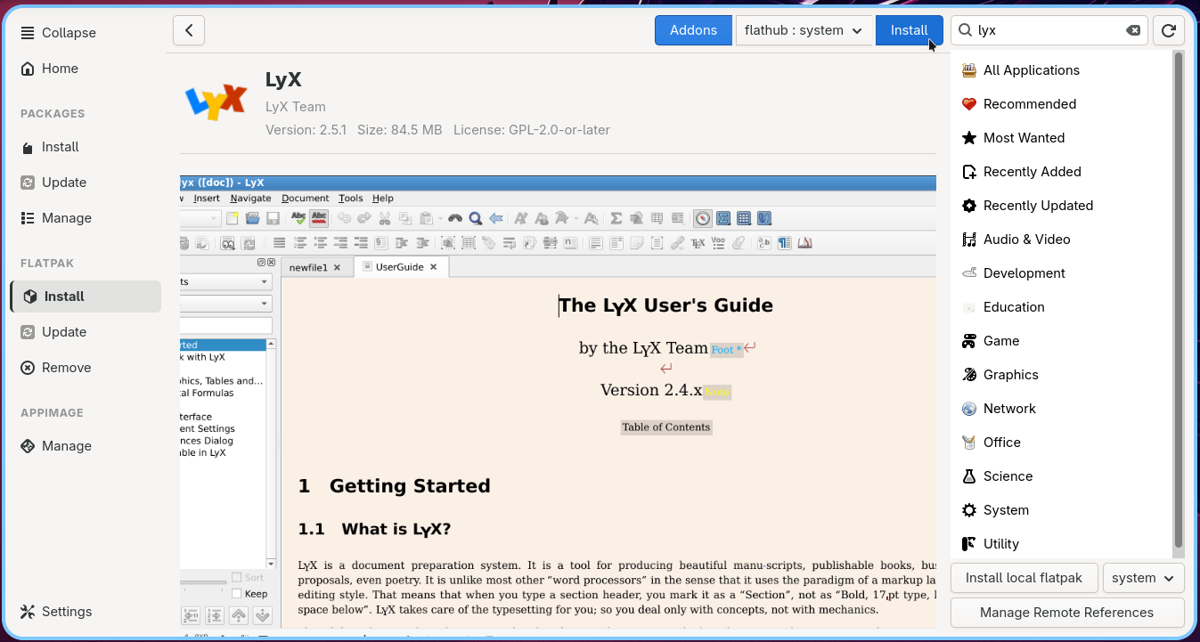Image resolution: width=1200 pixels, height=642 pixels.
Task: Clear the search text with the backspace icon
Action: coord(1133,30)
